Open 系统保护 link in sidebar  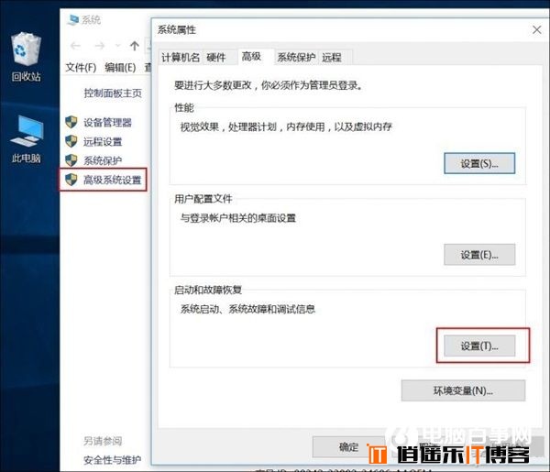(x=103, y=160)
